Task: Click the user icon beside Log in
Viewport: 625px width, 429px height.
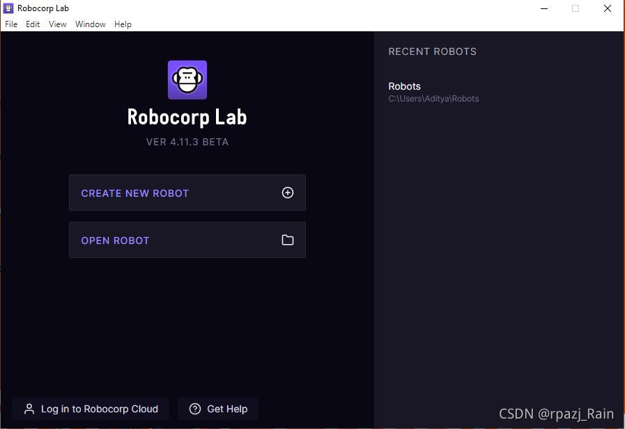Action: [29, 409]
